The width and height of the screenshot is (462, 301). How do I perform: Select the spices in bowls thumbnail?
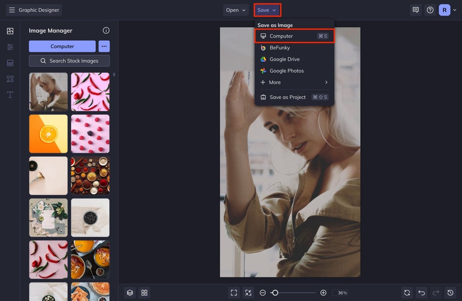tap(90, 176)
